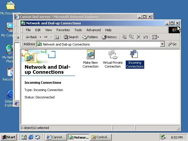This screenshot has height=141, width=188.
Task: Click the 'Status: Disconnected' text
Action: tap(39, 97)
